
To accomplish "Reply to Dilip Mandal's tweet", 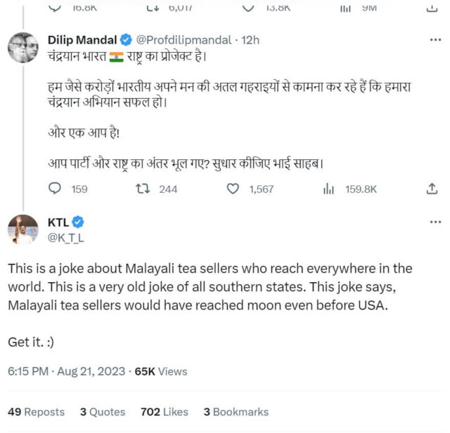I will (56, 189).
